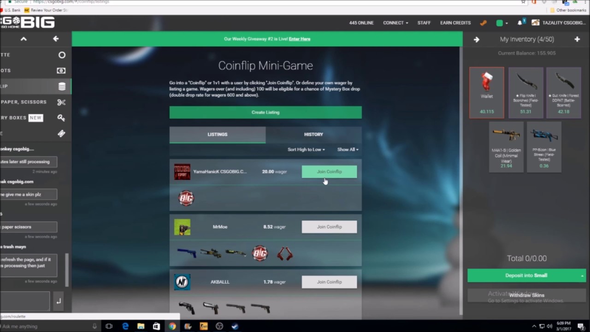Screen dimensions: 590x332
Task: Select Gut Knife Forest DDPAT item
Action: click(563, 93)
